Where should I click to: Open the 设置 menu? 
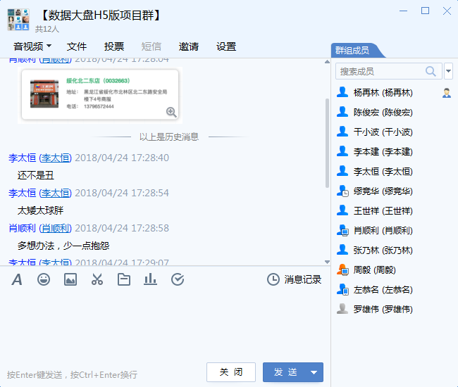click(x=226, y=46)
